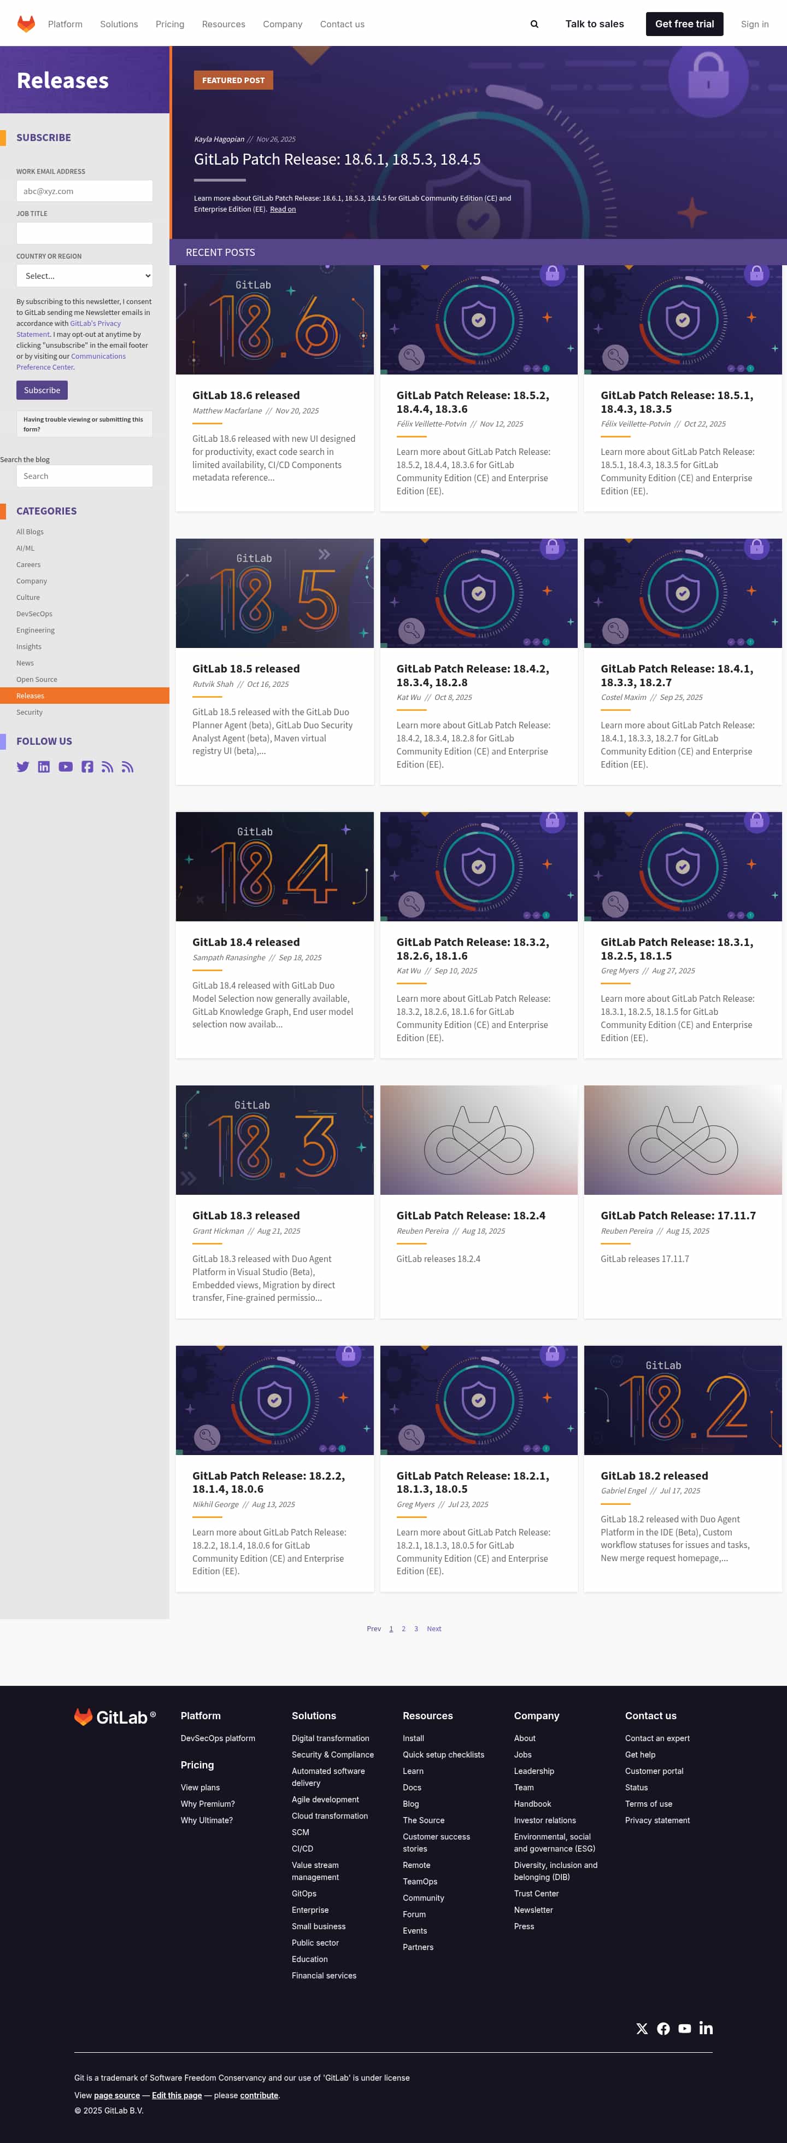
Task: Go to Pricing in header
Action: click(x=171, y=24)
